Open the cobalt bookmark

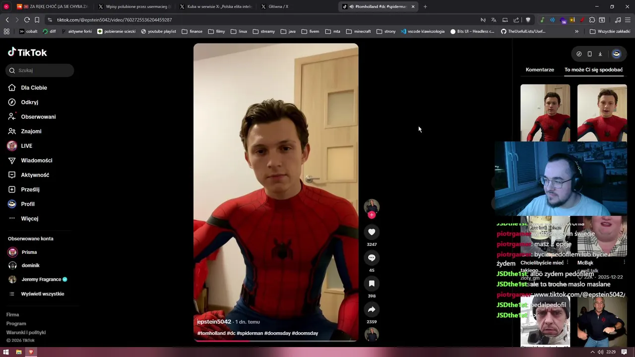coord(28,31)
